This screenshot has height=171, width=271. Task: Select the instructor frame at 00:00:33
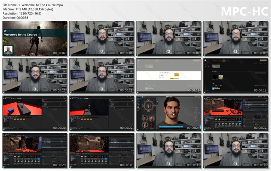[x=169, y=151]
